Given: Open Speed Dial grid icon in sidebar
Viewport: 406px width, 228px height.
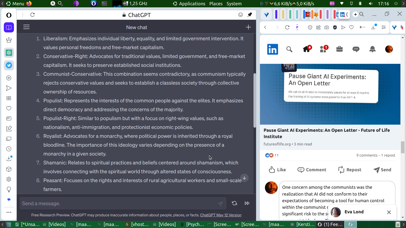Looking at the screenshot, I should [x=9, y=98].
